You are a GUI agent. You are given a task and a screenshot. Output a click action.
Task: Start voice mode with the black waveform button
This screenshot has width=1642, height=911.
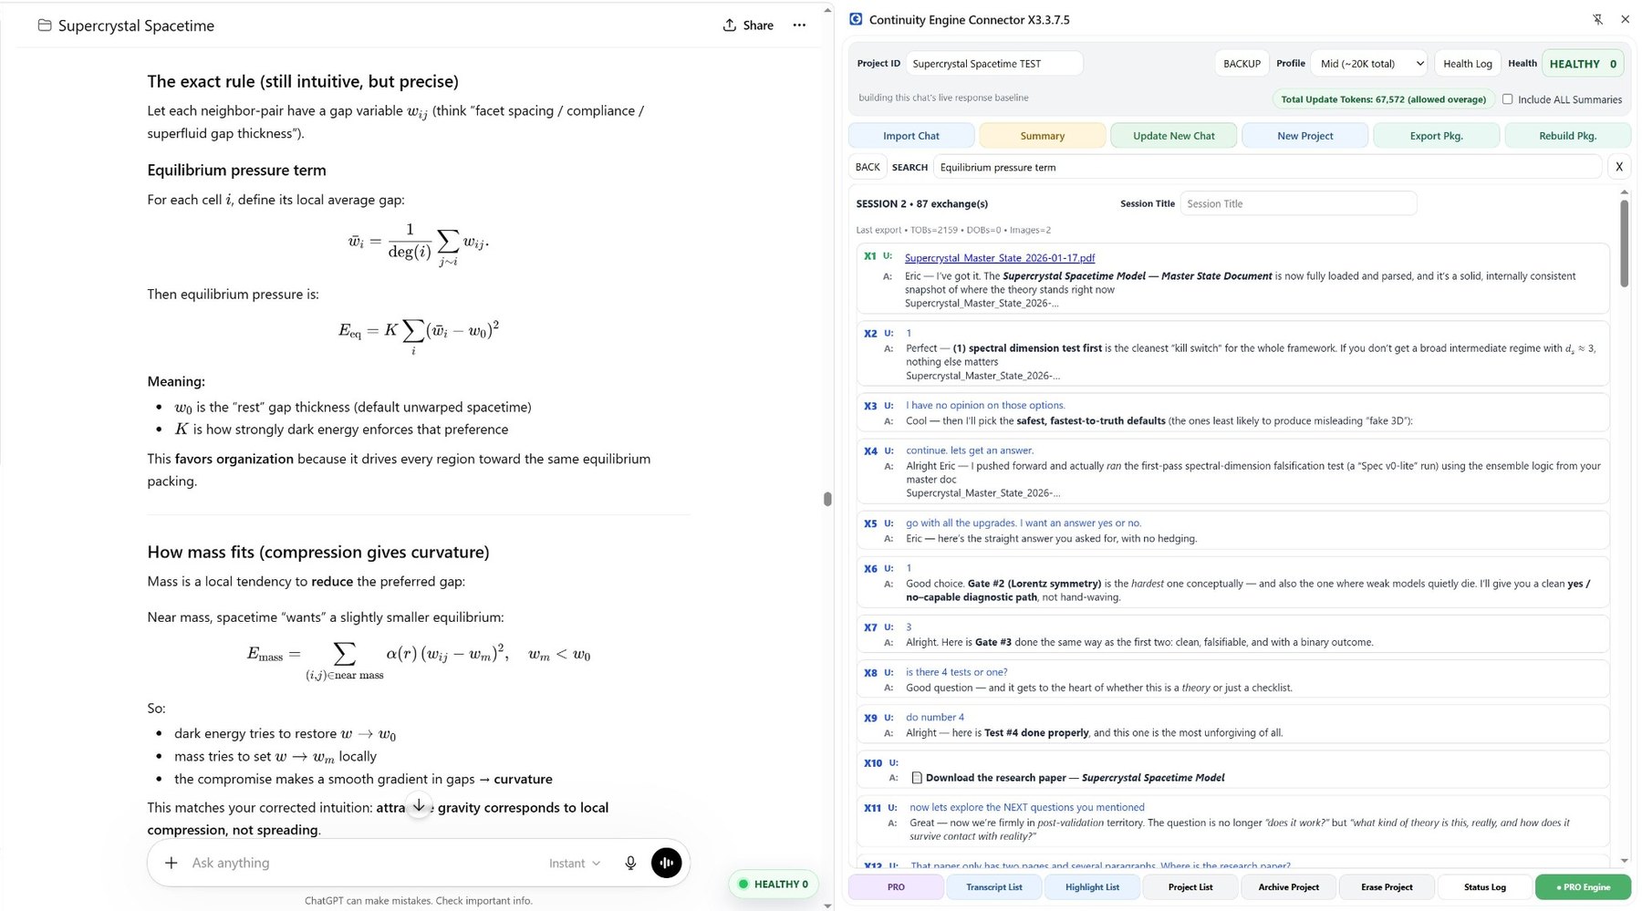coord(667,863)
